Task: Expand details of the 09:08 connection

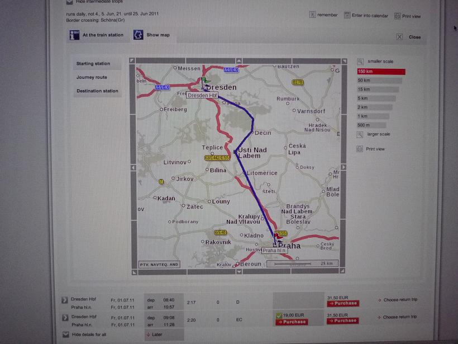Action: (65, 317)
